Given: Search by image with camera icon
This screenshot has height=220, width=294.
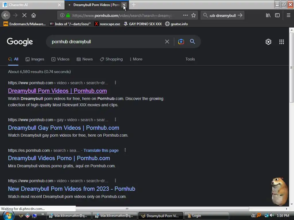Looking at the screenshot, I should [x=181, y=42].
